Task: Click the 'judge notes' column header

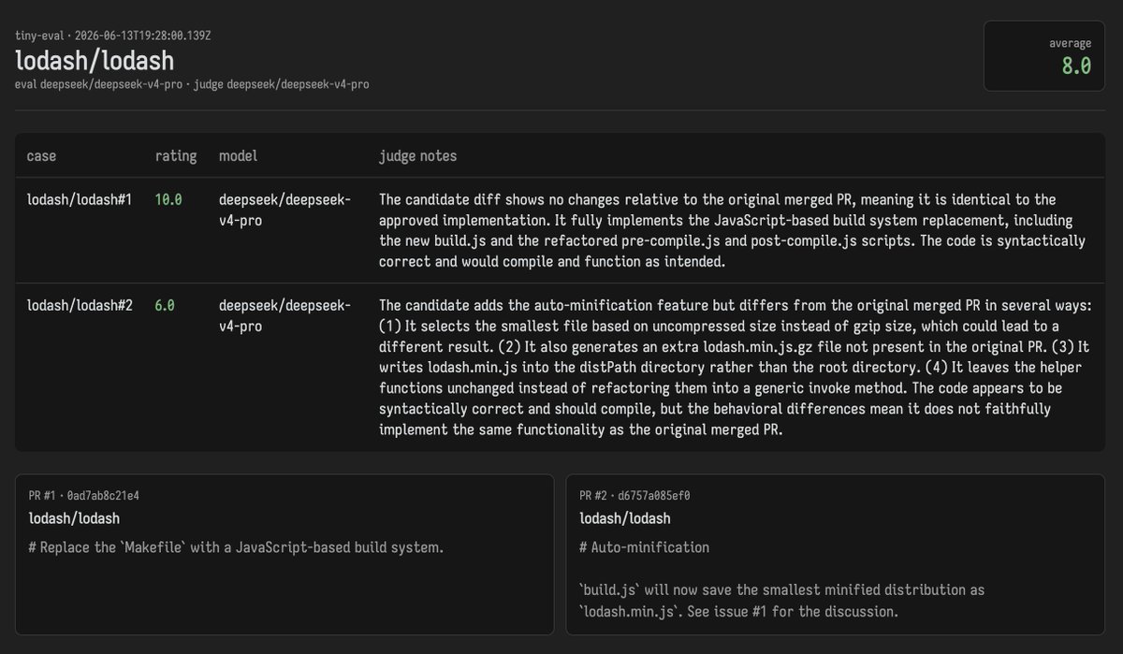Action: (x=418, y=156)
